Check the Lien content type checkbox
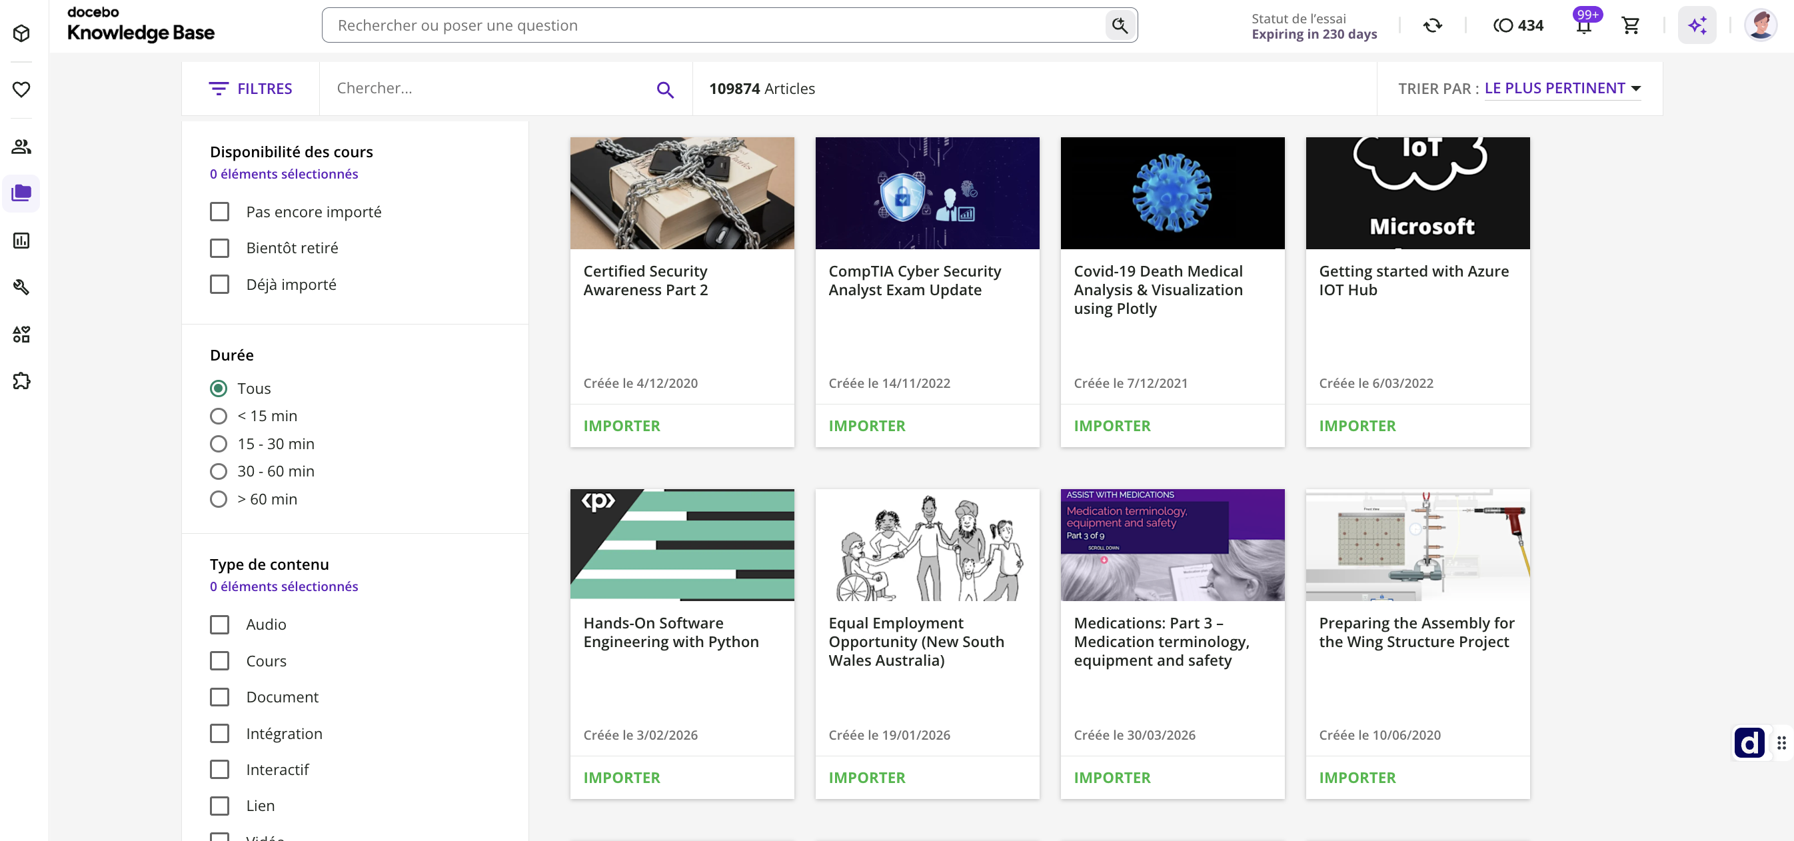 219,806
